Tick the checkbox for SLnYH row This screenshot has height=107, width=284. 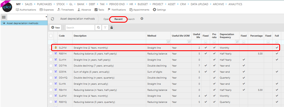point(51,60)
